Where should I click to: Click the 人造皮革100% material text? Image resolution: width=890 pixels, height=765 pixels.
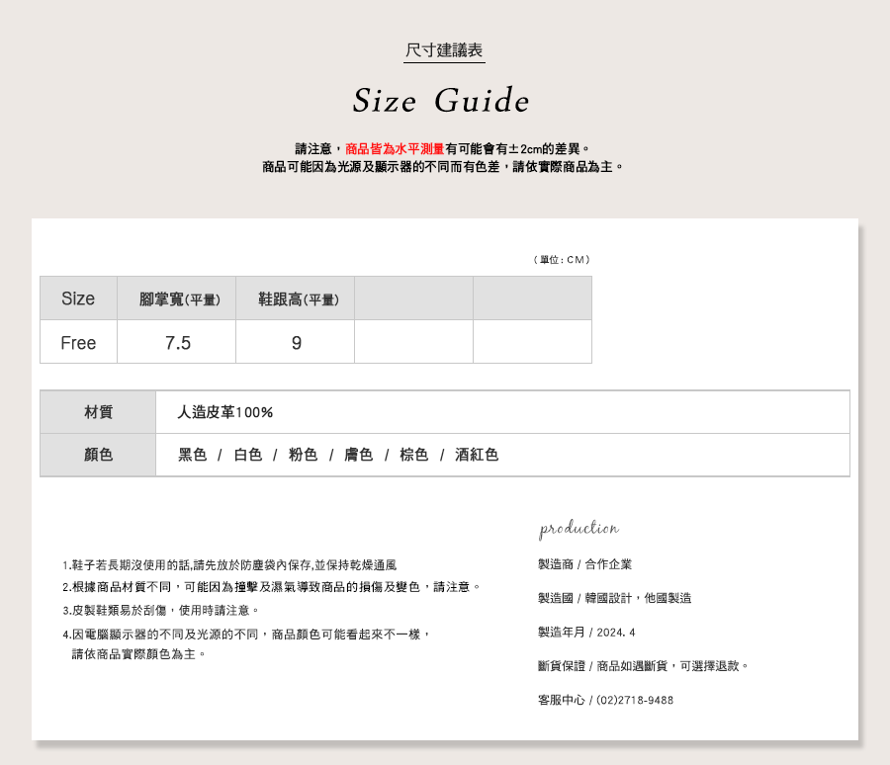click(x=224, y=412)
